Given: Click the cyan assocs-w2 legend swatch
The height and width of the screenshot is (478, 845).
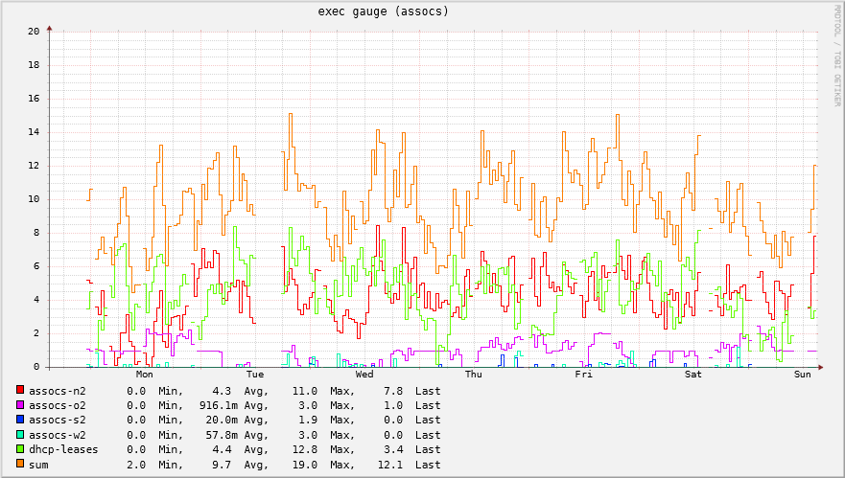Looking at the screenshot, I should coord(20,435).
